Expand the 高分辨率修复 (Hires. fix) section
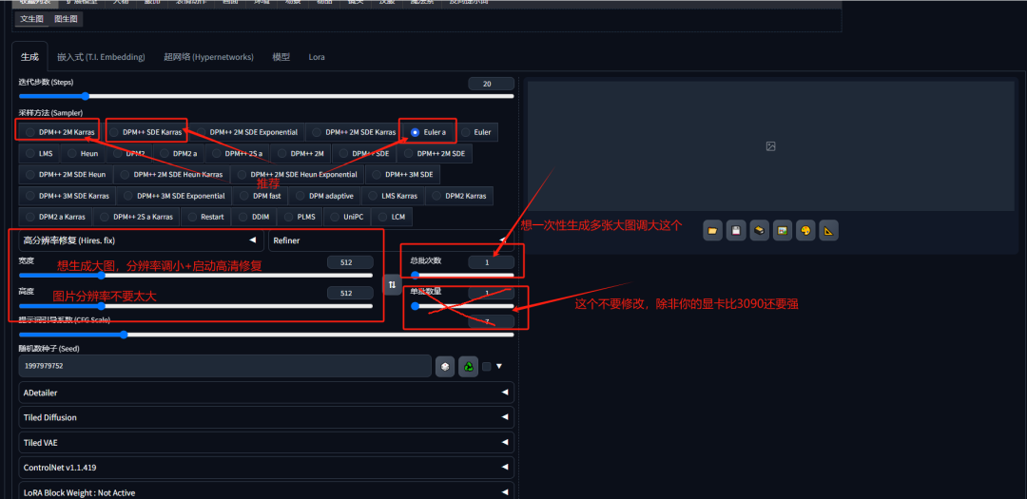Screen dimensions: 1027x499 (140, 240)
